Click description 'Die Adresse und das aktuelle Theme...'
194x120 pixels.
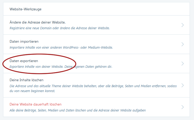click(93, 88)
